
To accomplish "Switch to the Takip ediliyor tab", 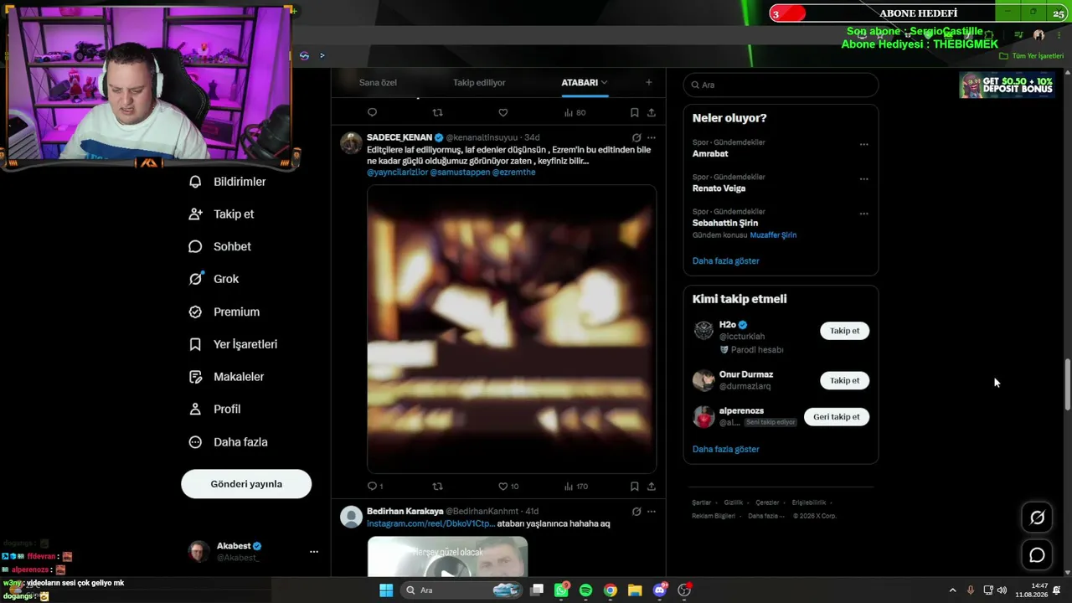I will [479, 83].
